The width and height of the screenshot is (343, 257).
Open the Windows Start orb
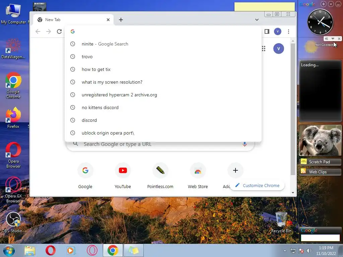pyautogui.click(x=9, y=250)
